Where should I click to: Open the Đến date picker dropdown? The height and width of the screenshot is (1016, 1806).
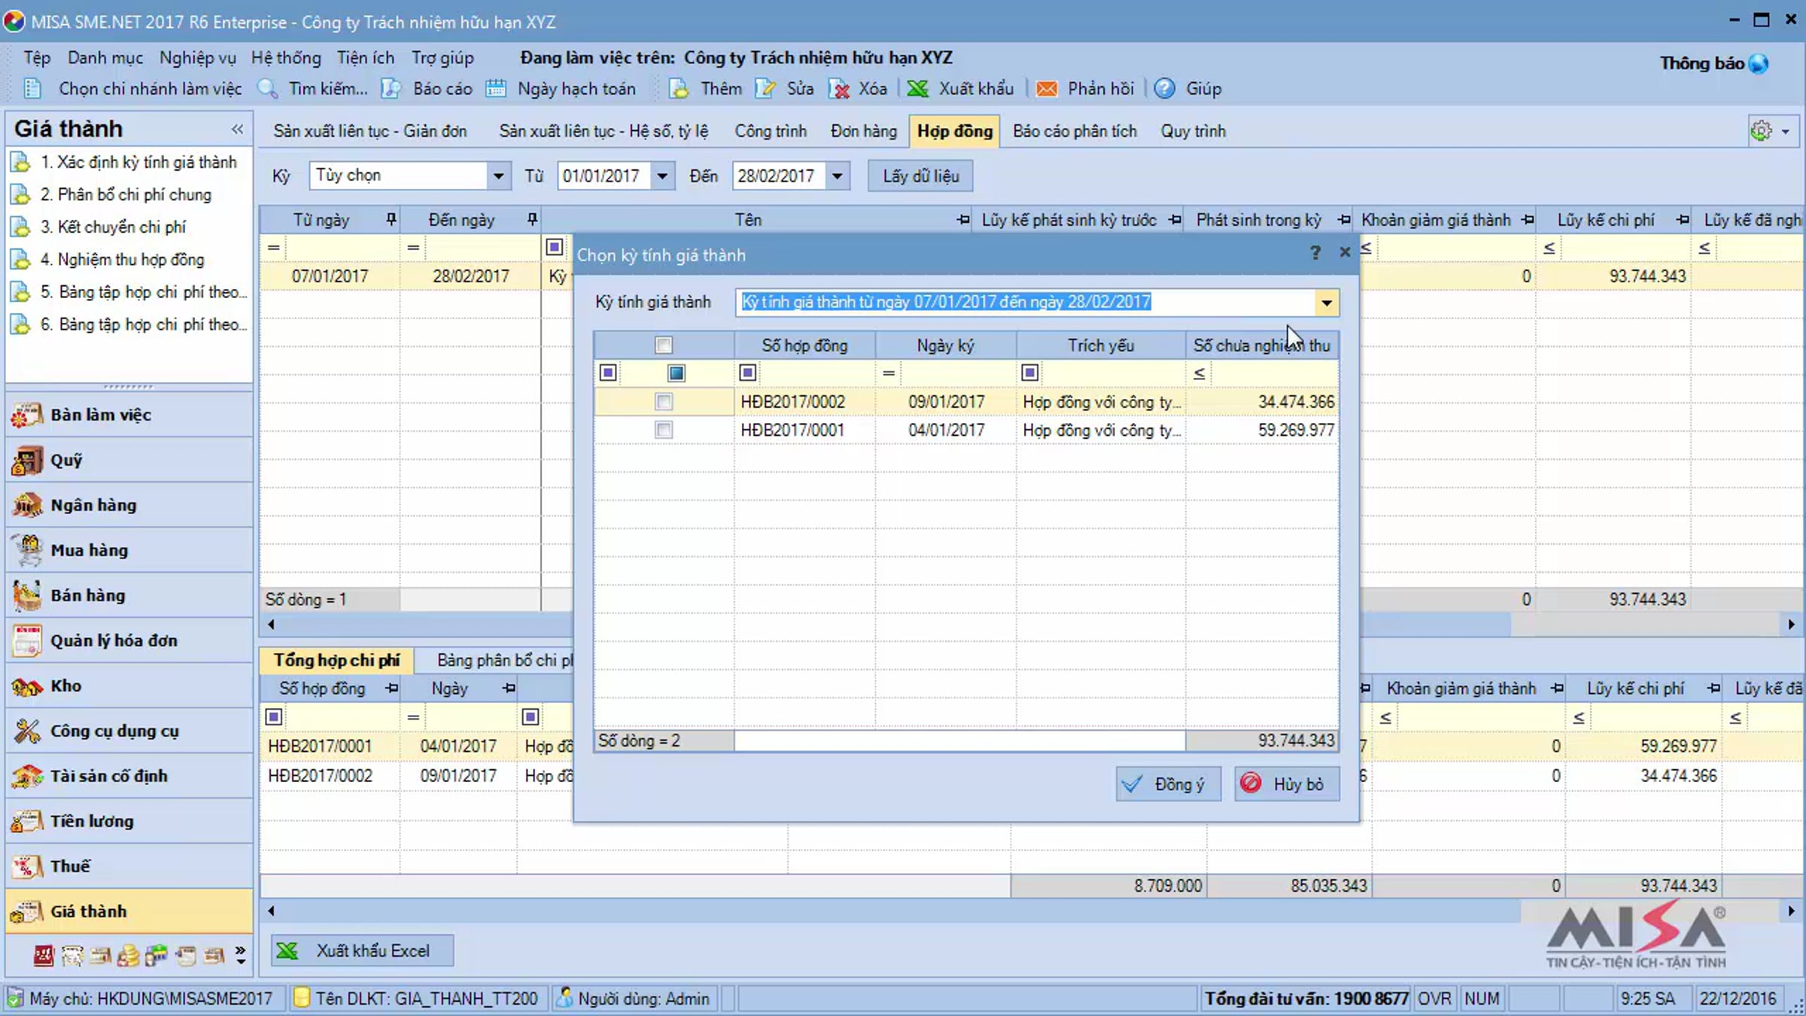[x=837, y=176]
